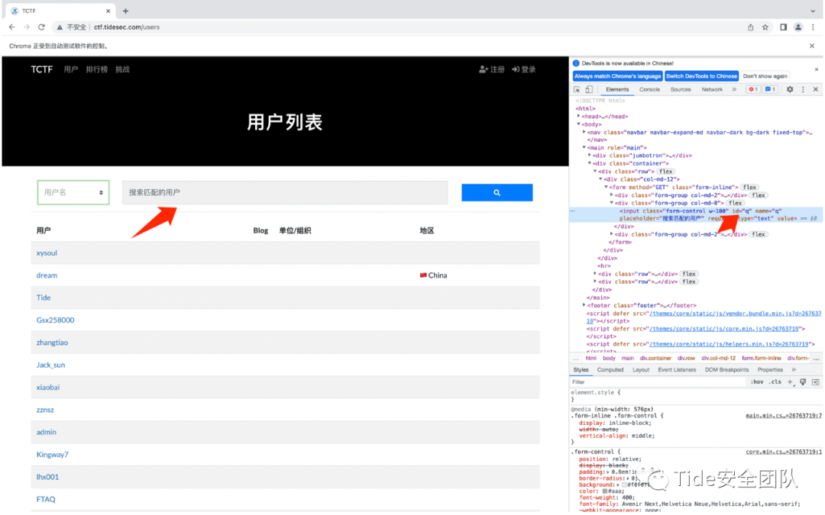Collapse the main role node
This screenshot has height=515, width=825.
(x=584, y=148)
